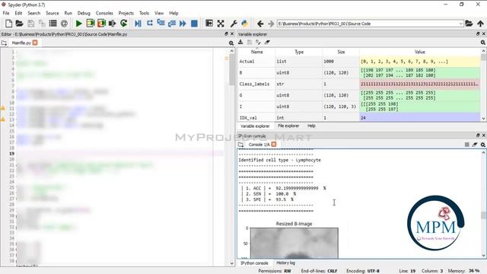The image size is (487, 274).
Task: Remove all variables with the eraser icon
Action: click(x=267, y=42)
